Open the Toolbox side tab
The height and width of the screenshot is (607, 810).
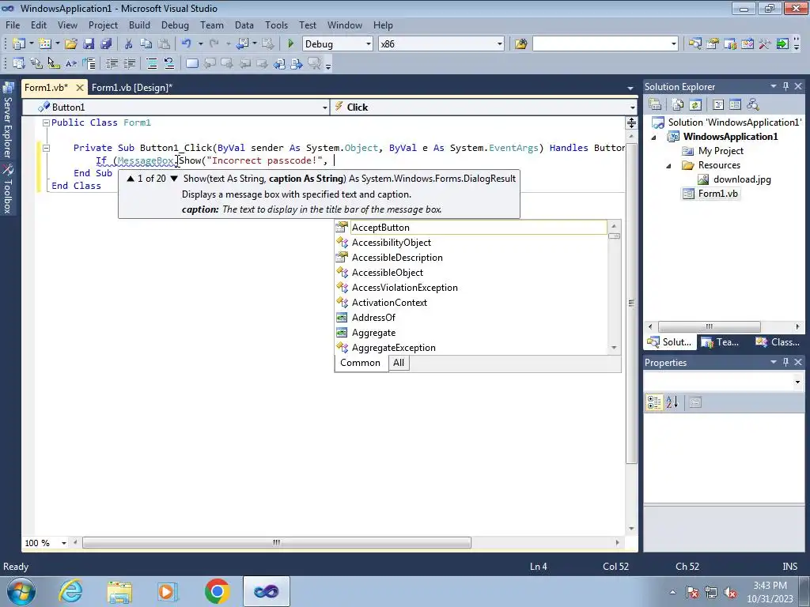click(8, 189)
